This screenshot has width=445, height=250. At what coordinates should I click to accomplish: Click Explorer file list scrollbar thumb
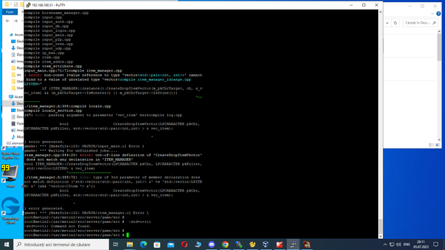click(x=439, y=47)
